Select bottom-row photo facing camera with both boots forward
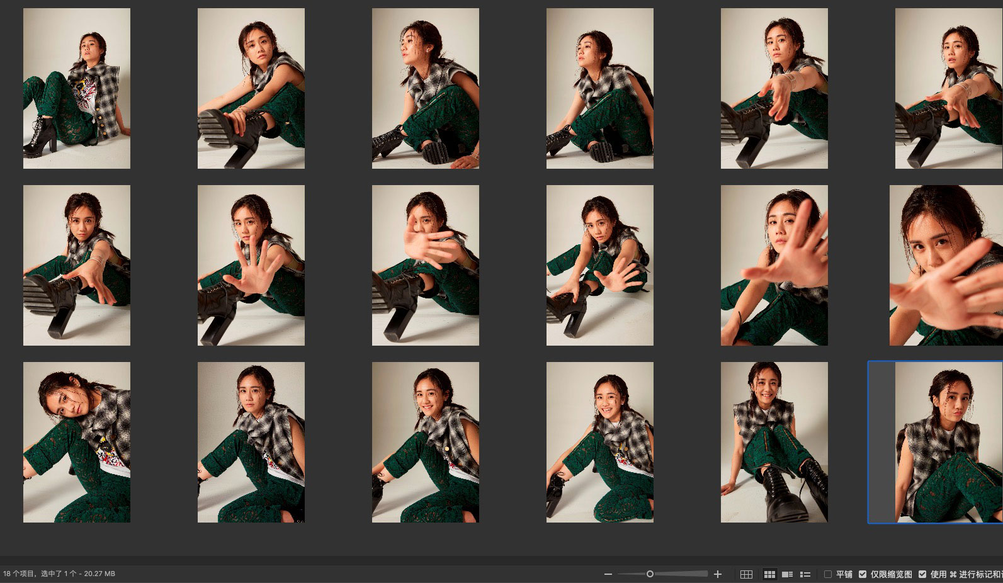Viewport: 1003px width, 583px height. point(774,442)
